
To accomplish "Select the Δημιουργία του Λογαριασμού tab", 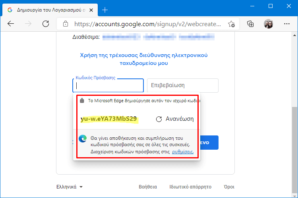I will pos(50,10).
